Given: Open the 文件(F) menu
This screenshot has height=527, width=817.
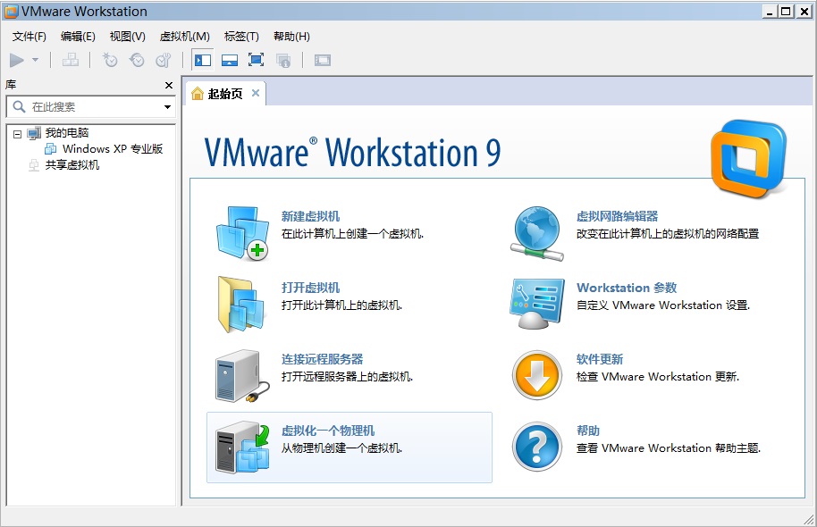Looking at the screenshot, I should tap(29, 37).
